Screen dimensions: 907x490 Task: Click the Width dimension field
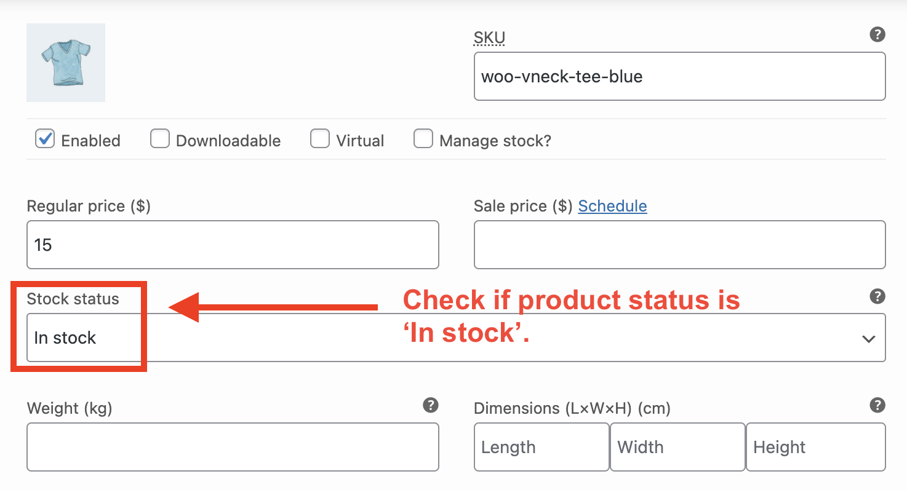[678, 447]
